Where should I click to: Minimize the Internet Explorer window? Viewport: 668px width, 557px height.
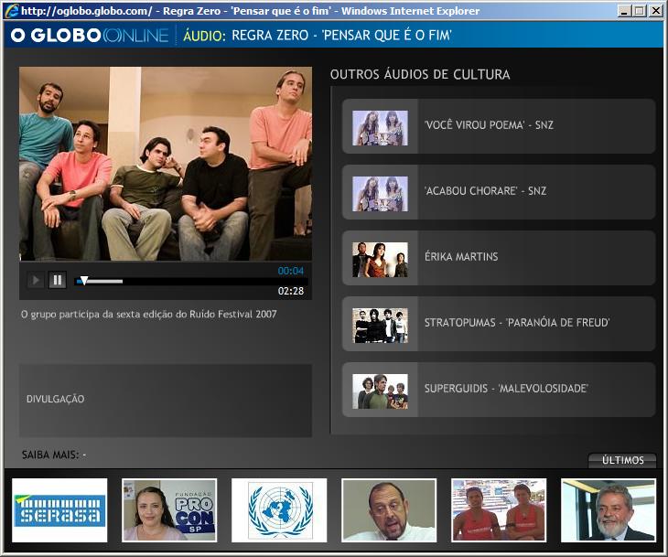coord(624,11)
